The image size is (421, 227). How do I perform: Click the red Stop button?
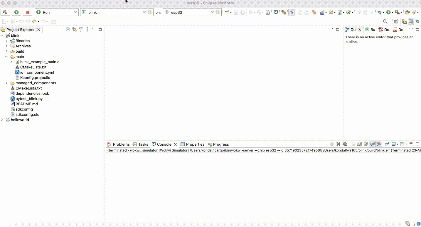28,12
